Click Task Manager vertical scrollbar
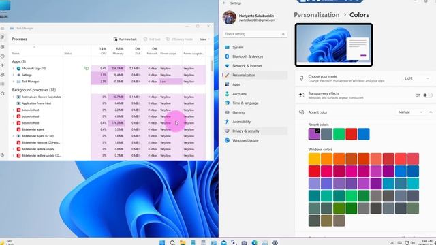Viewport: 436px width, 245px height. click(212, 66)
